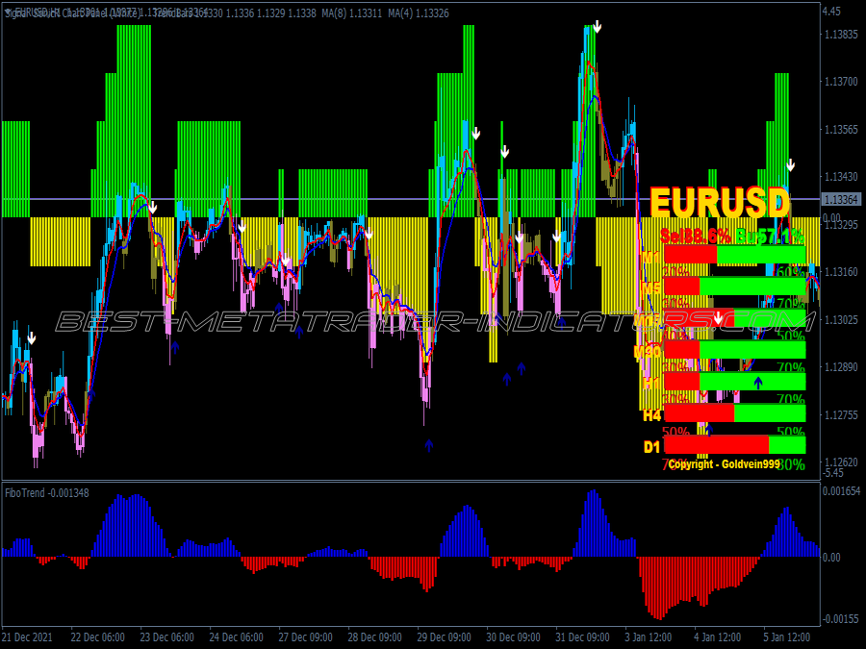Click the 4.45 scale value

(831, 11)
